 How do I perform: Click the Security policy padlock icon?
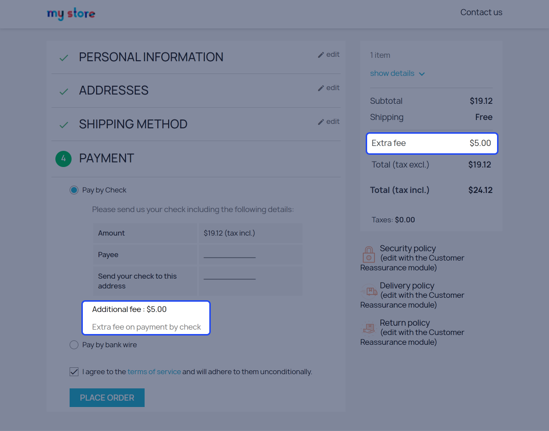pyautogui.click(x=368, y=254)
